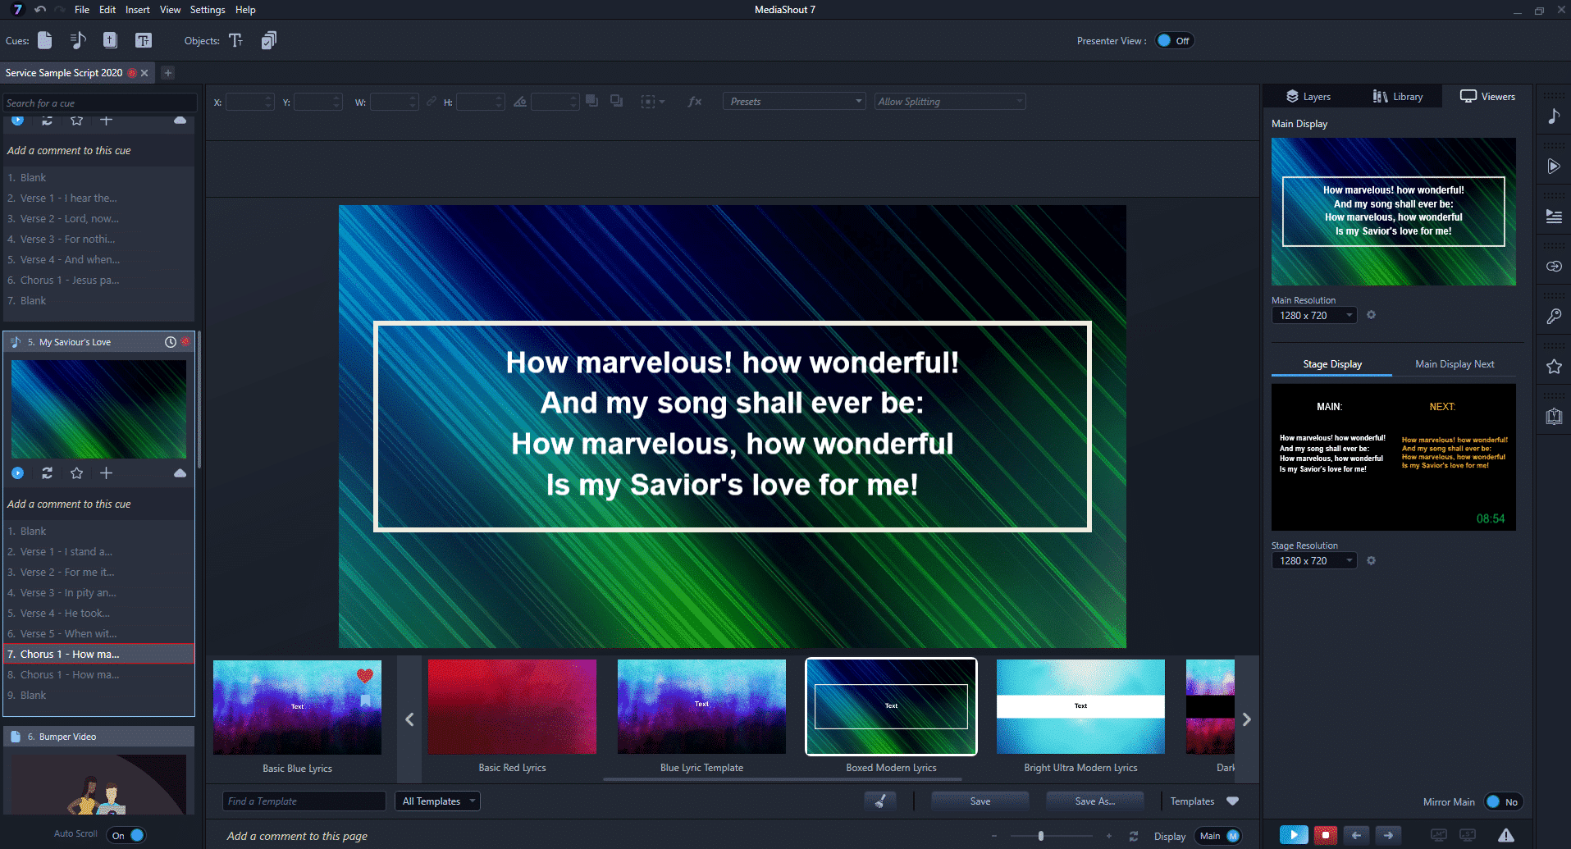Toggle Auto Scroll off
1571x849 pixels.
128,835
